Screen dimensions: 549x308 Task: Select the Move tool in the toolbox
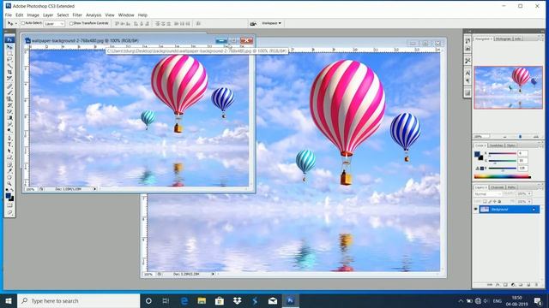[9, 47]
